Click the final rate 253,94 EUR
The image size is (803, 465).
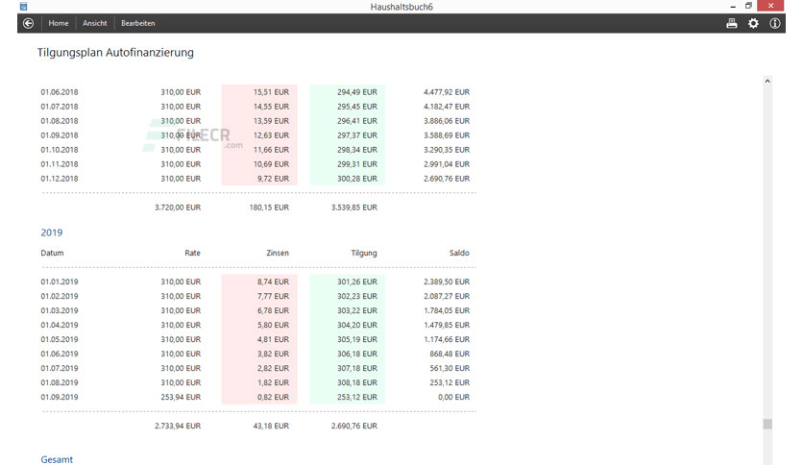tap(181, 397)
